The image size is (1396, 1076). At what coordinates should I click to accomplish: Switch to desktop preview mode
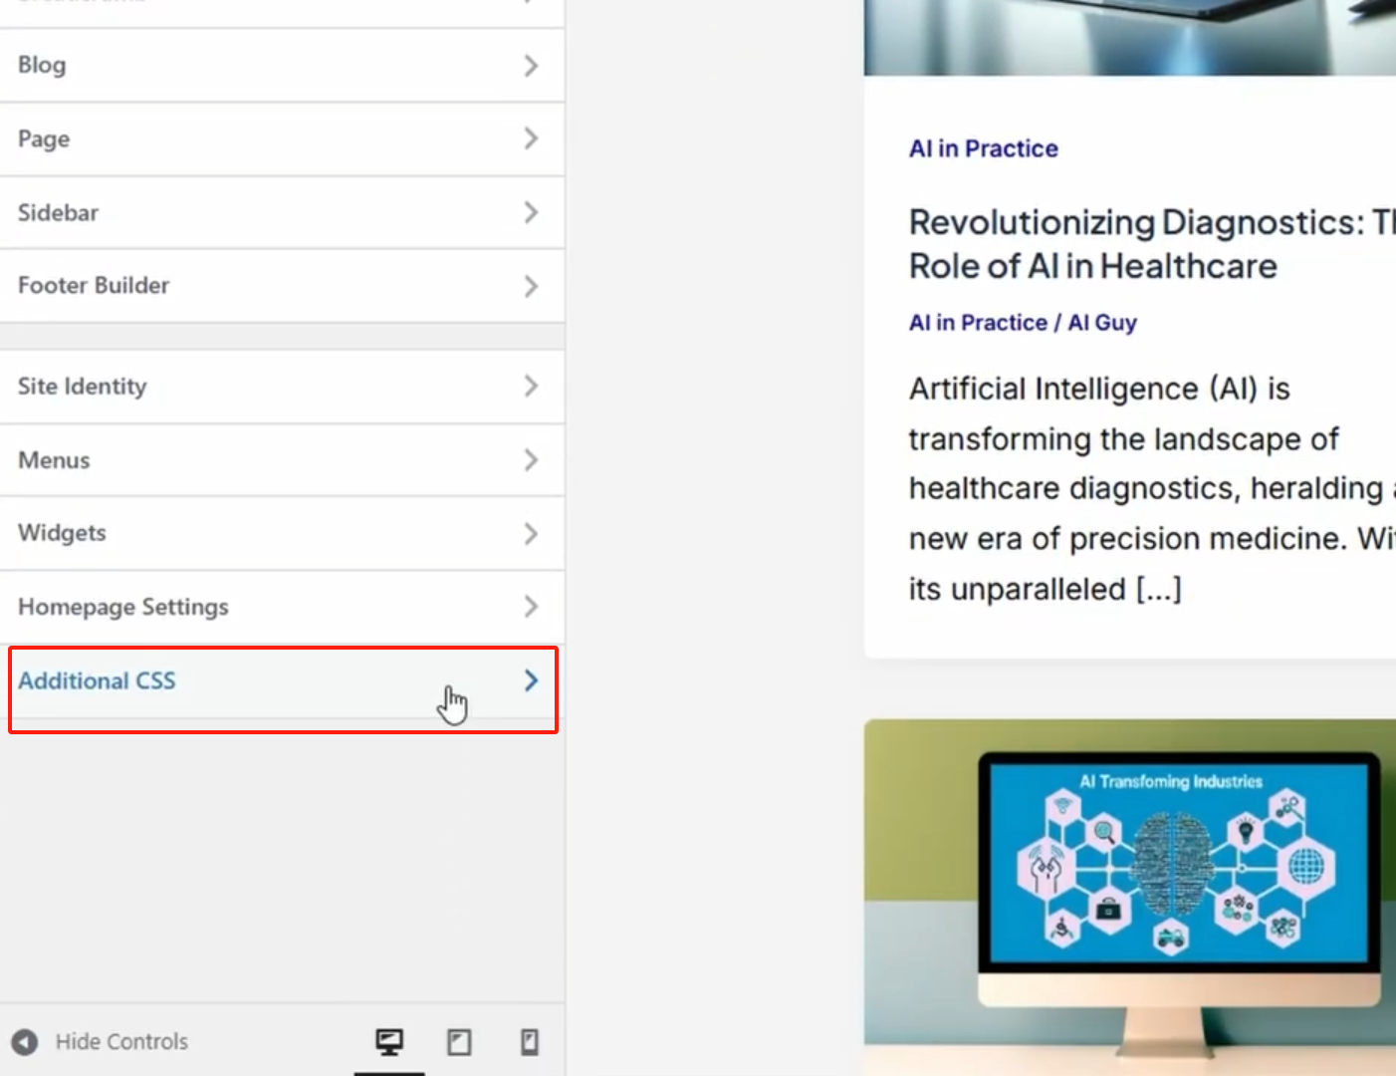389,1042
